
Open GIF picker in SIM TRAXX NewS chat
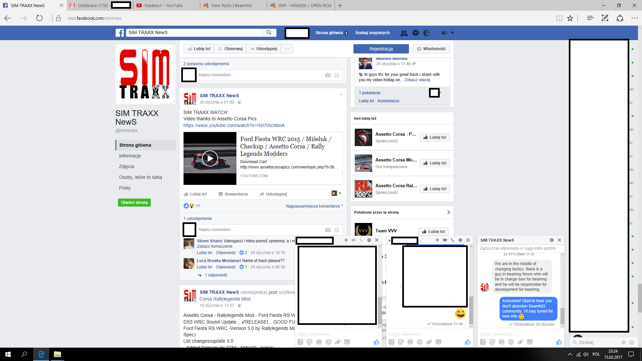click(x=502, y=342)
